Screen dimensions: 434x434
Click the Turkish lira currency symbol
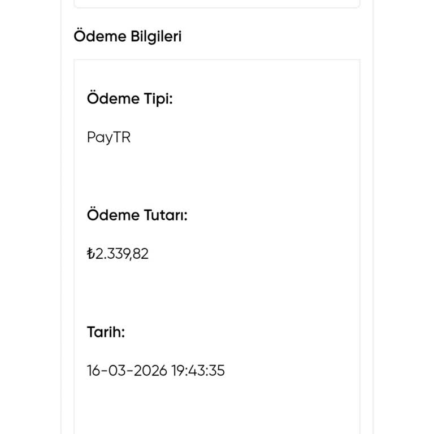click(90, 254)
